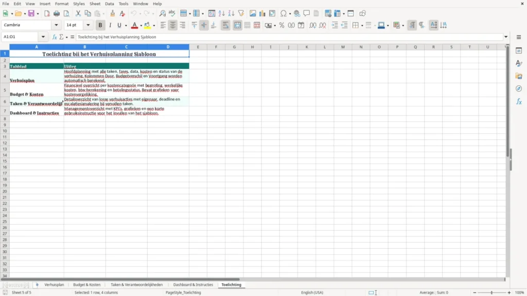
Task: Click the Show Draw Functions icon
Action: pyautogui.click(x=362, y=13)
